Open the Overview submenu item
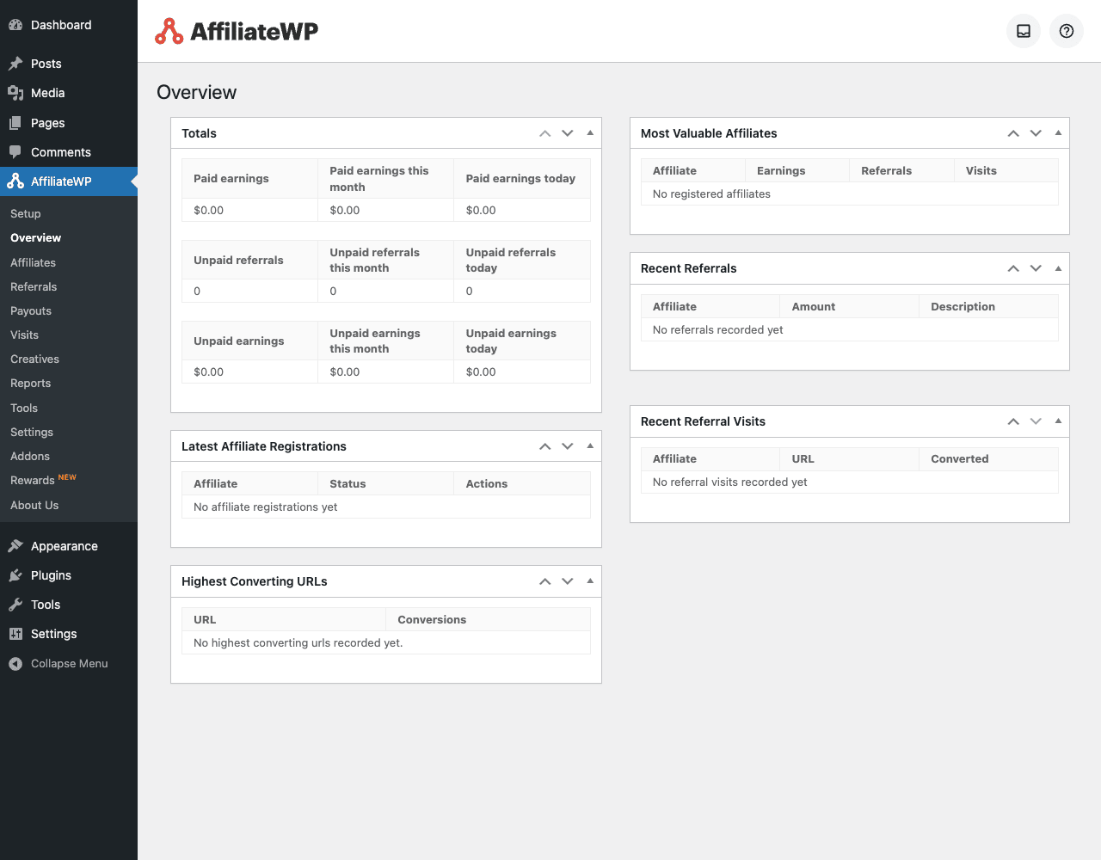The height and width of the screenshot is (860, 1101). pyautogui.click(x=69, y=237)
